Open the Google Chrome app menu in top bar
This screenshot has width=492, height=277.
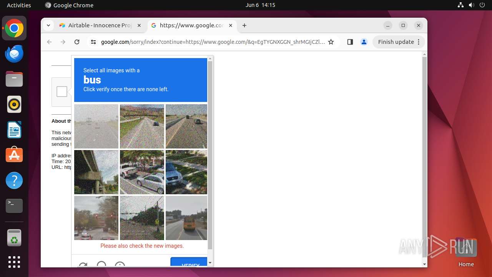click(x=69, y=5)
